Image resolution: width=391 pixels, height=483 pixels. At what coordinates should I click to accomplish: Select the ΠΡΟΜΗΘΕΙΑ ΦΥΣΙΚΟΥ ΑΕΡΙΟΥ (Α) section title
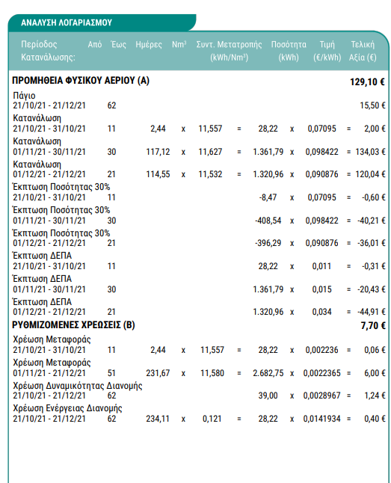click(x=81, y=81)
